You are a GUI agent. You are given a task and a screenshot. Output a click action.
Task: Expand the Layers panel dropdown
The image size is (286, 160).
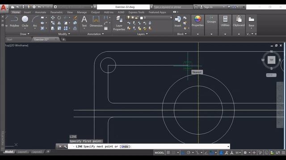click(x=142, y=34)
